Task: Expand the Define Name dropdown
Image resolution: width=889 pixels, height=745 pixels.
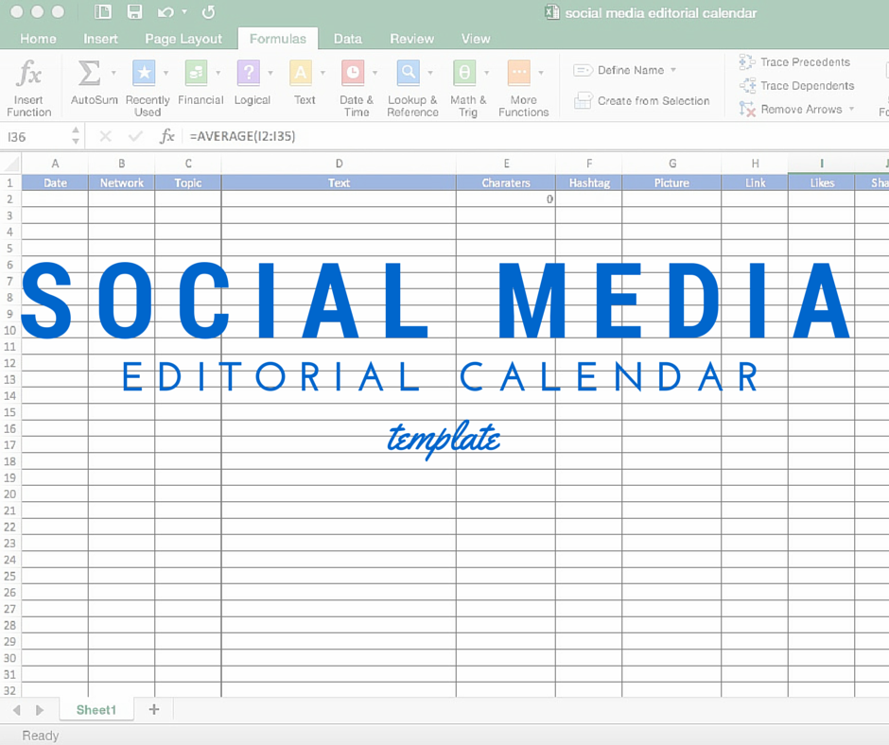Action: point(673,70)
